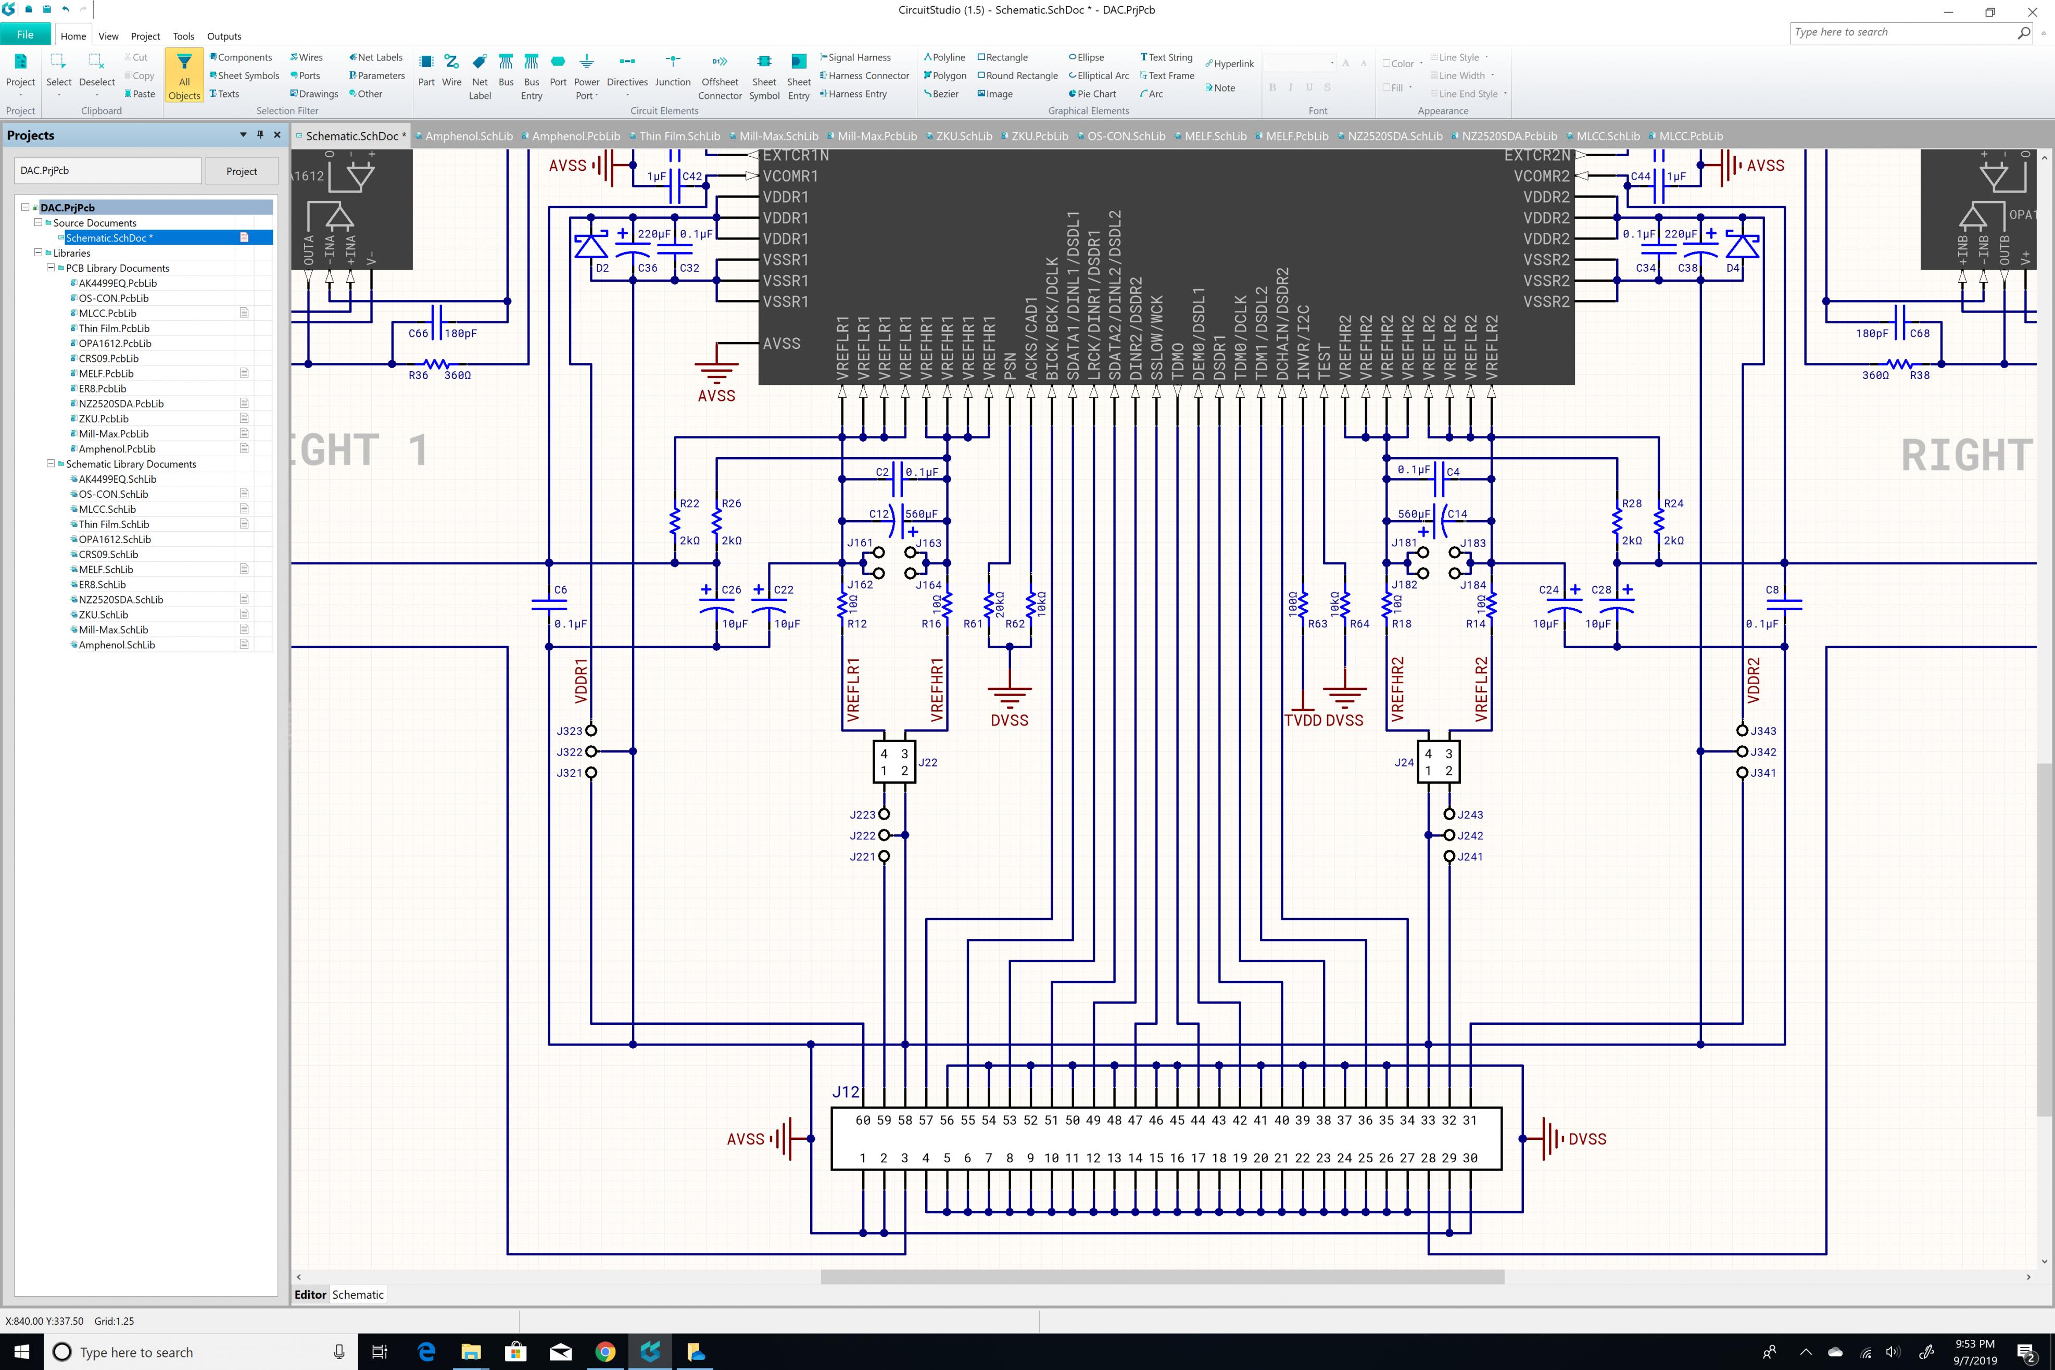
Task: Add a Note to the sheet
Action: [1220, 87]
